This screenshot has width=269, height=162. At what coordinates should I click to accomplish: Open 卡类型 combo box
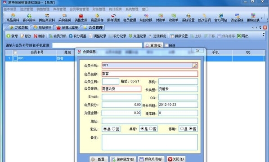[178, 89]
